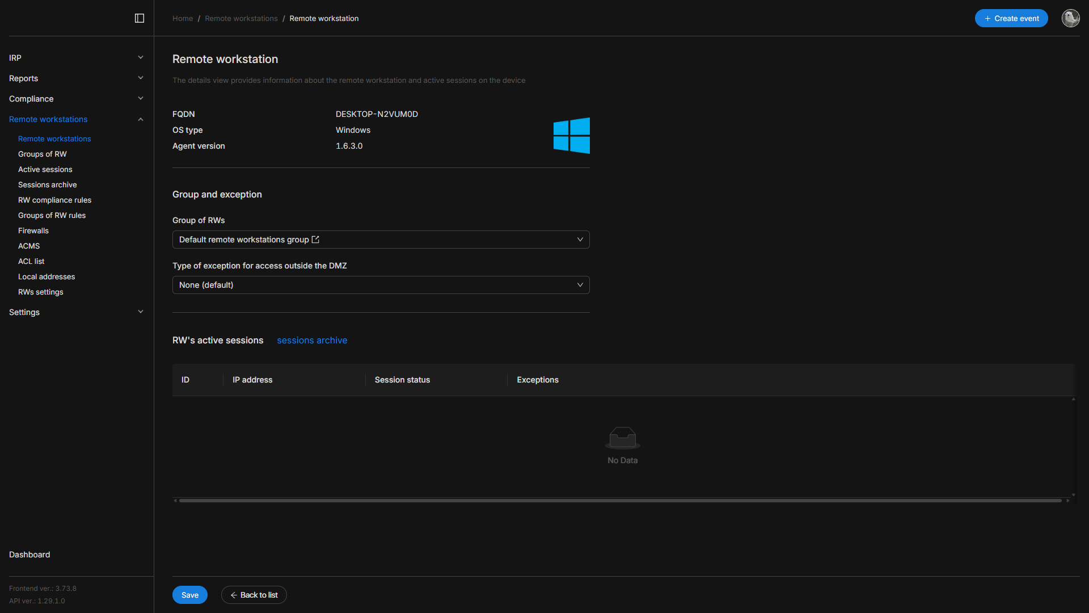Go to RW compliance rules page
Screen dimensions: 1089x613
pyautogui.click(x=54, y=200)
